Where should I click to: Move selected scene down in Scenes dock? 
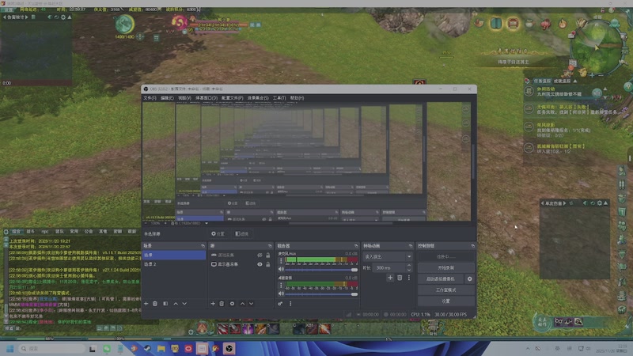tap(184, 304)
